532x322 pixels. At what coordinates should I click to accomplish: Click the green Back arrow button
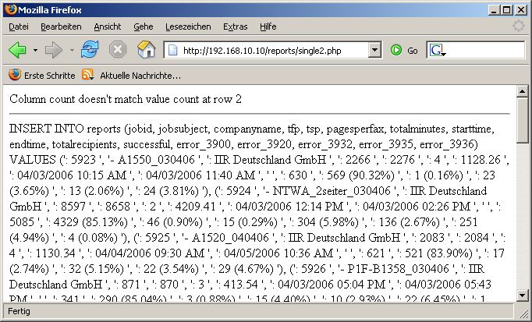coord(17,50)
